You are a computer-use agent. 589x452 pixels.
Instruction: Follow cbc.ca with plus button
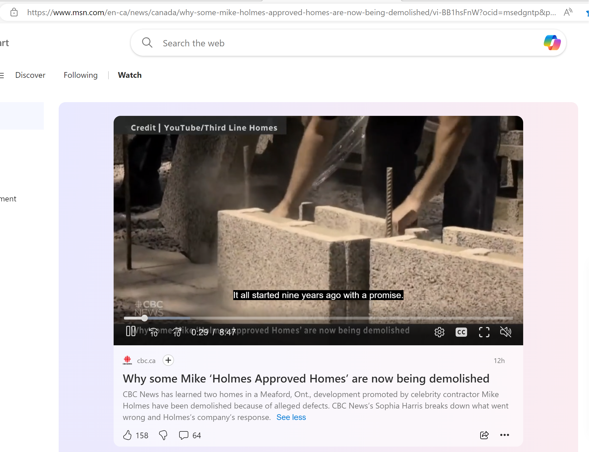[x=168, y=360]
